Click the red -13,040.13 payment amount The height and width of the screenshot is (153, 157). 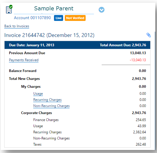[138, 60]
